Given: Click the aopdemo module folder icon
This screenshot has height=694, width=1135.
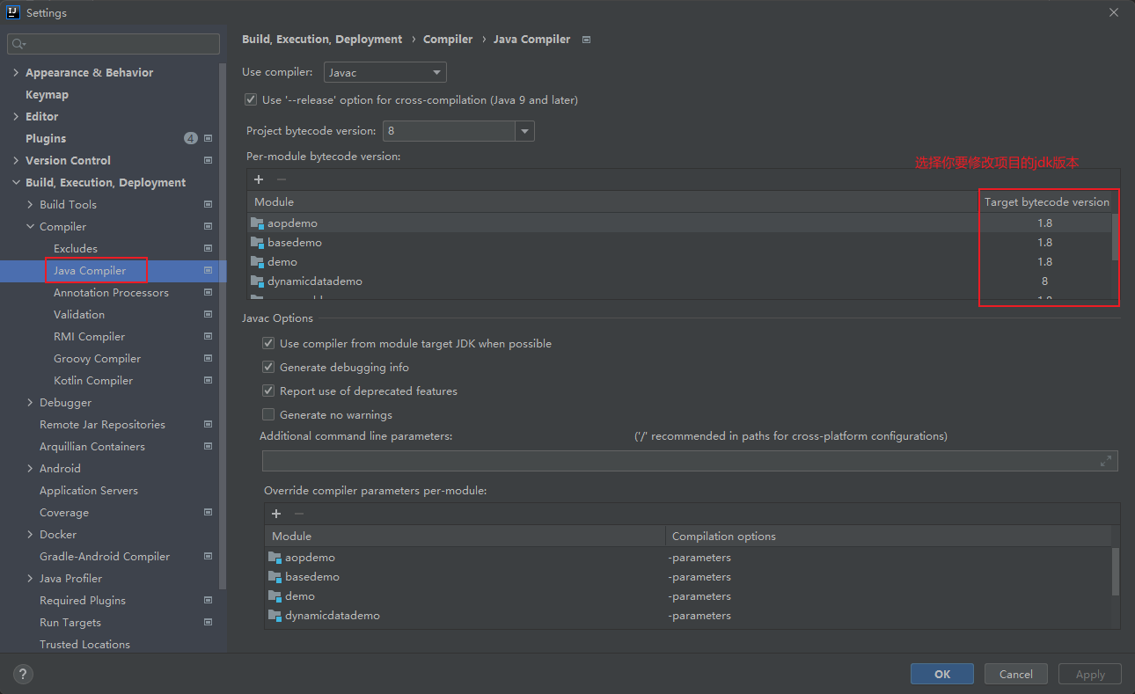Looking at the screenshot, I should [x=257, y=223].
